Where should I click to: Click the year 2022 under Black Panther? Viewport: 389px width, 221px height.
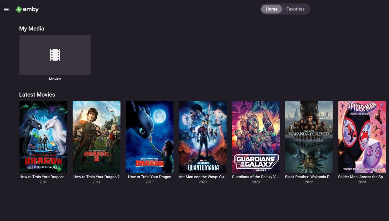[309, 182]
